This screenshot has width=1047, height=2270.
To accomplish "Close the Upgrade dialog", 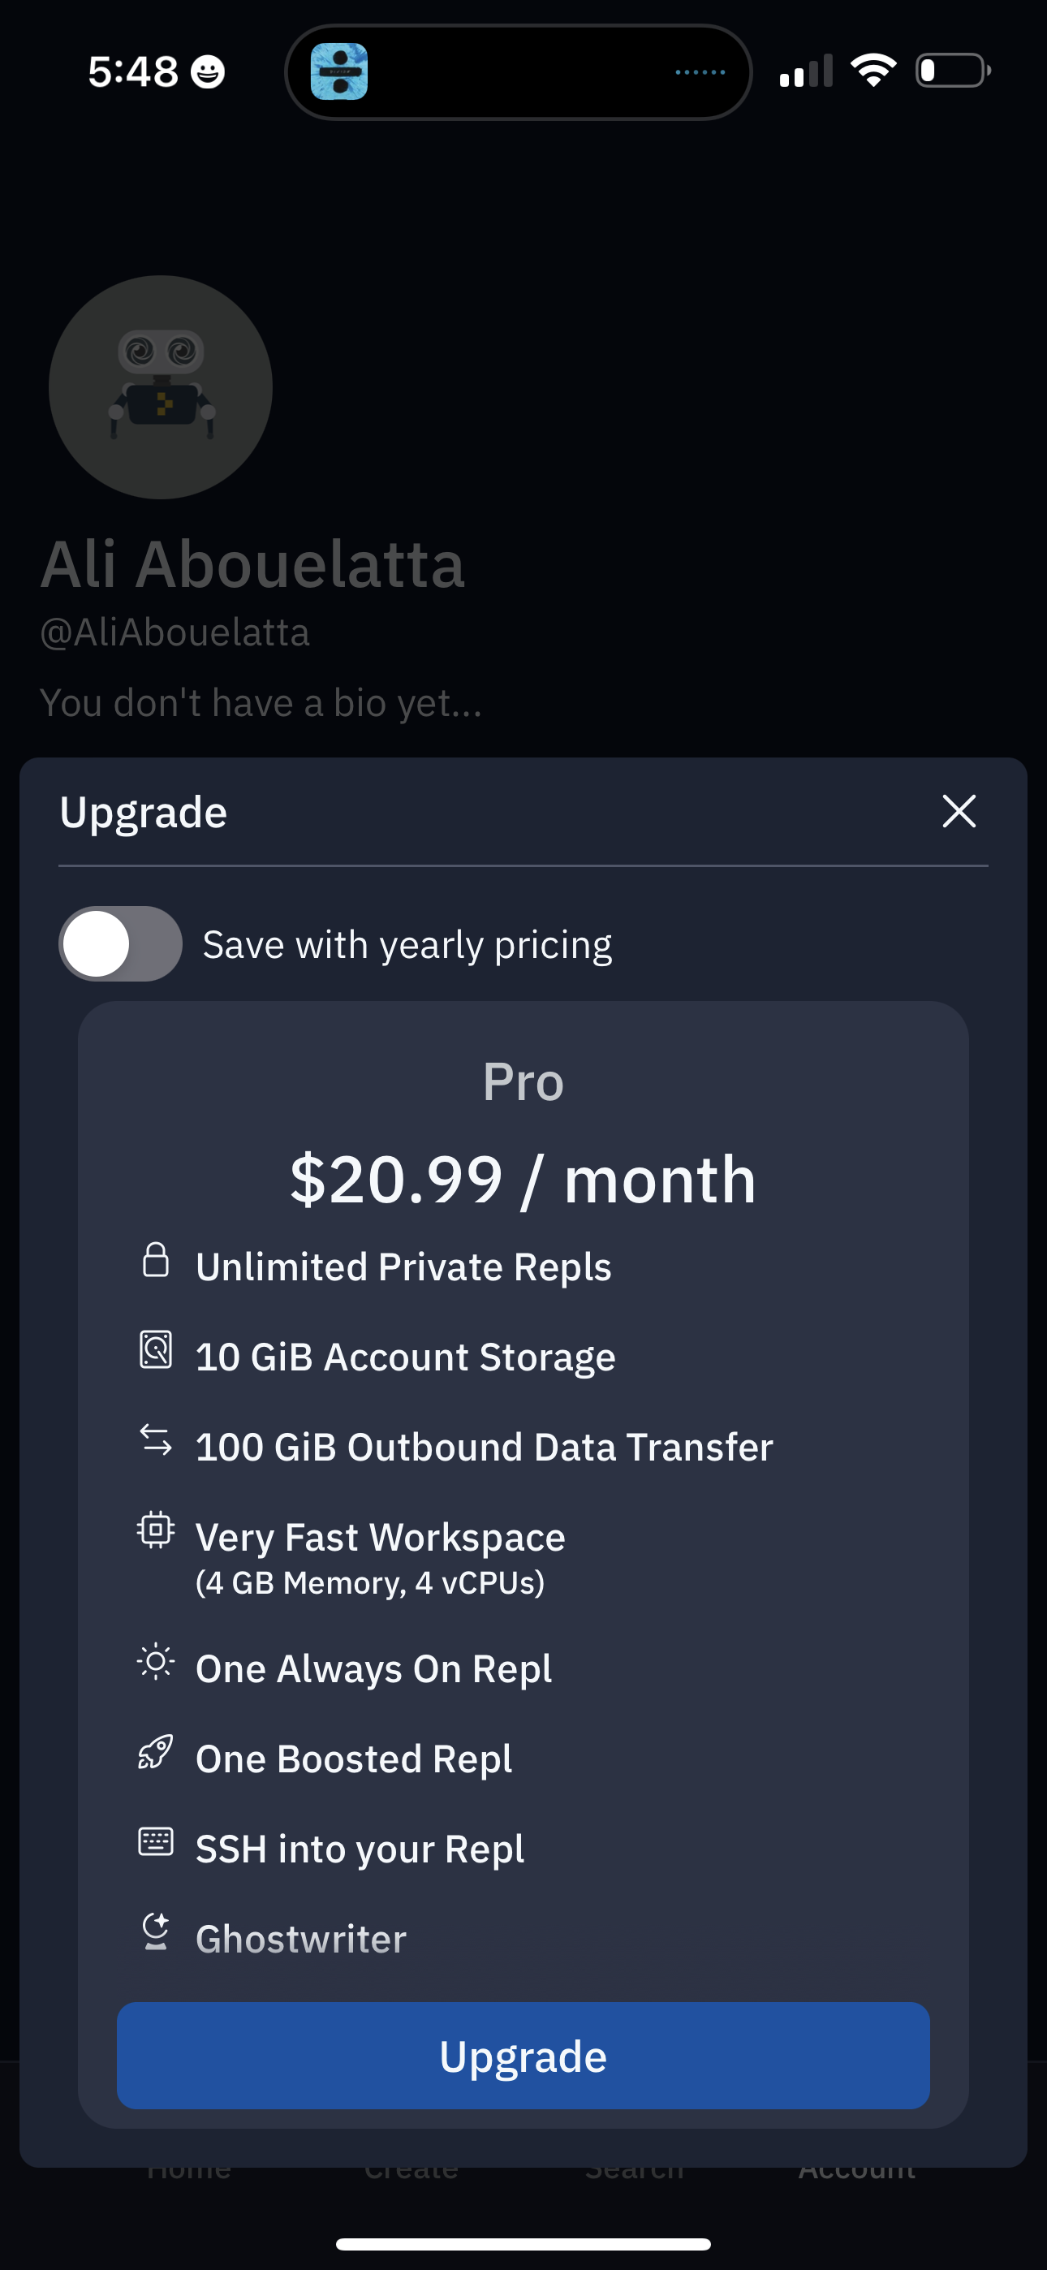I will tap(958, 812).
